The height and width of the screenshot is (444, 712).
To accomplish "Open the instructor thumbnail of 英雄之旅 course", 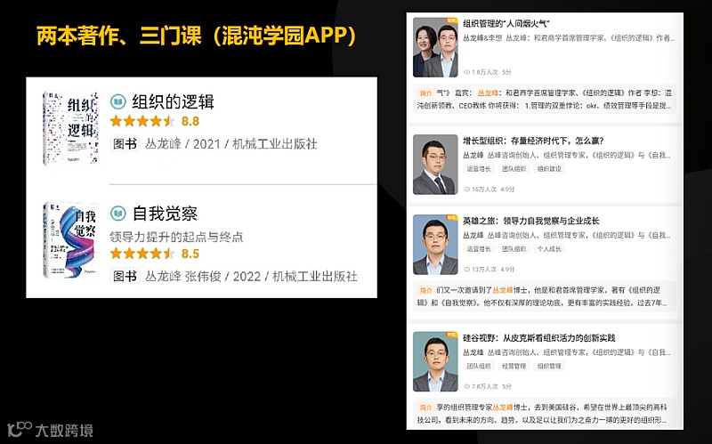I will tap(435, 245).
